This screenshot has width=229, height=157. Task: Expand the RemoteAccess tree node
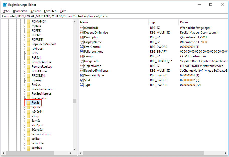(x=24, y=62)
